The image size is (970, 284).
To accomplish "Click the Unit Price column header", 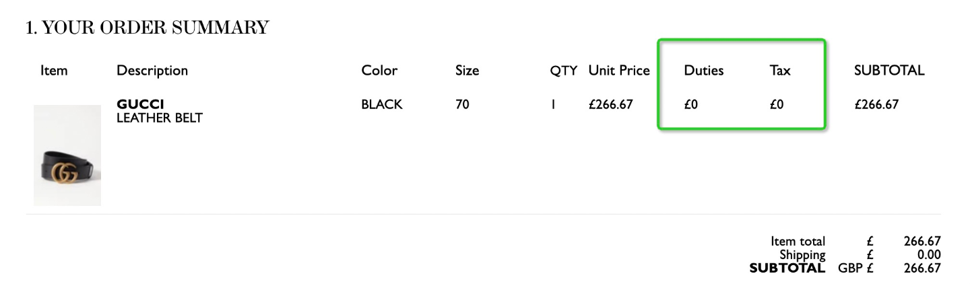I will 619,71.
